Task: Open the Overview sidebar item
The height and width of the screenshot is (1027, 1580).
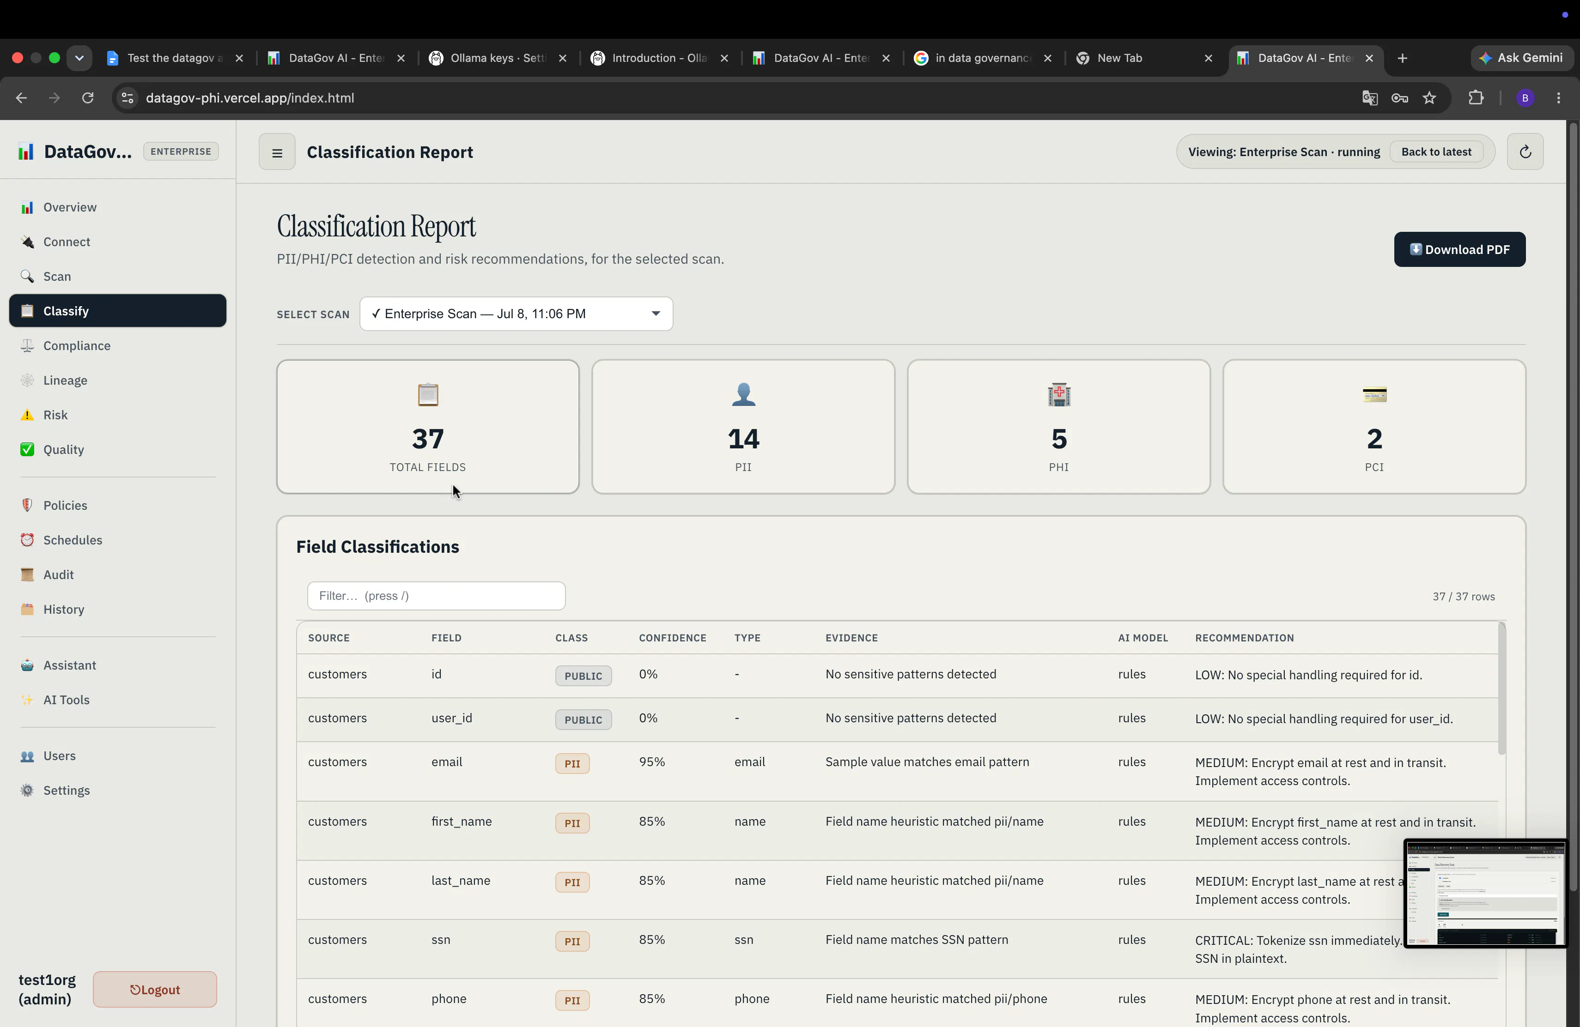Action: coord(117,207)
